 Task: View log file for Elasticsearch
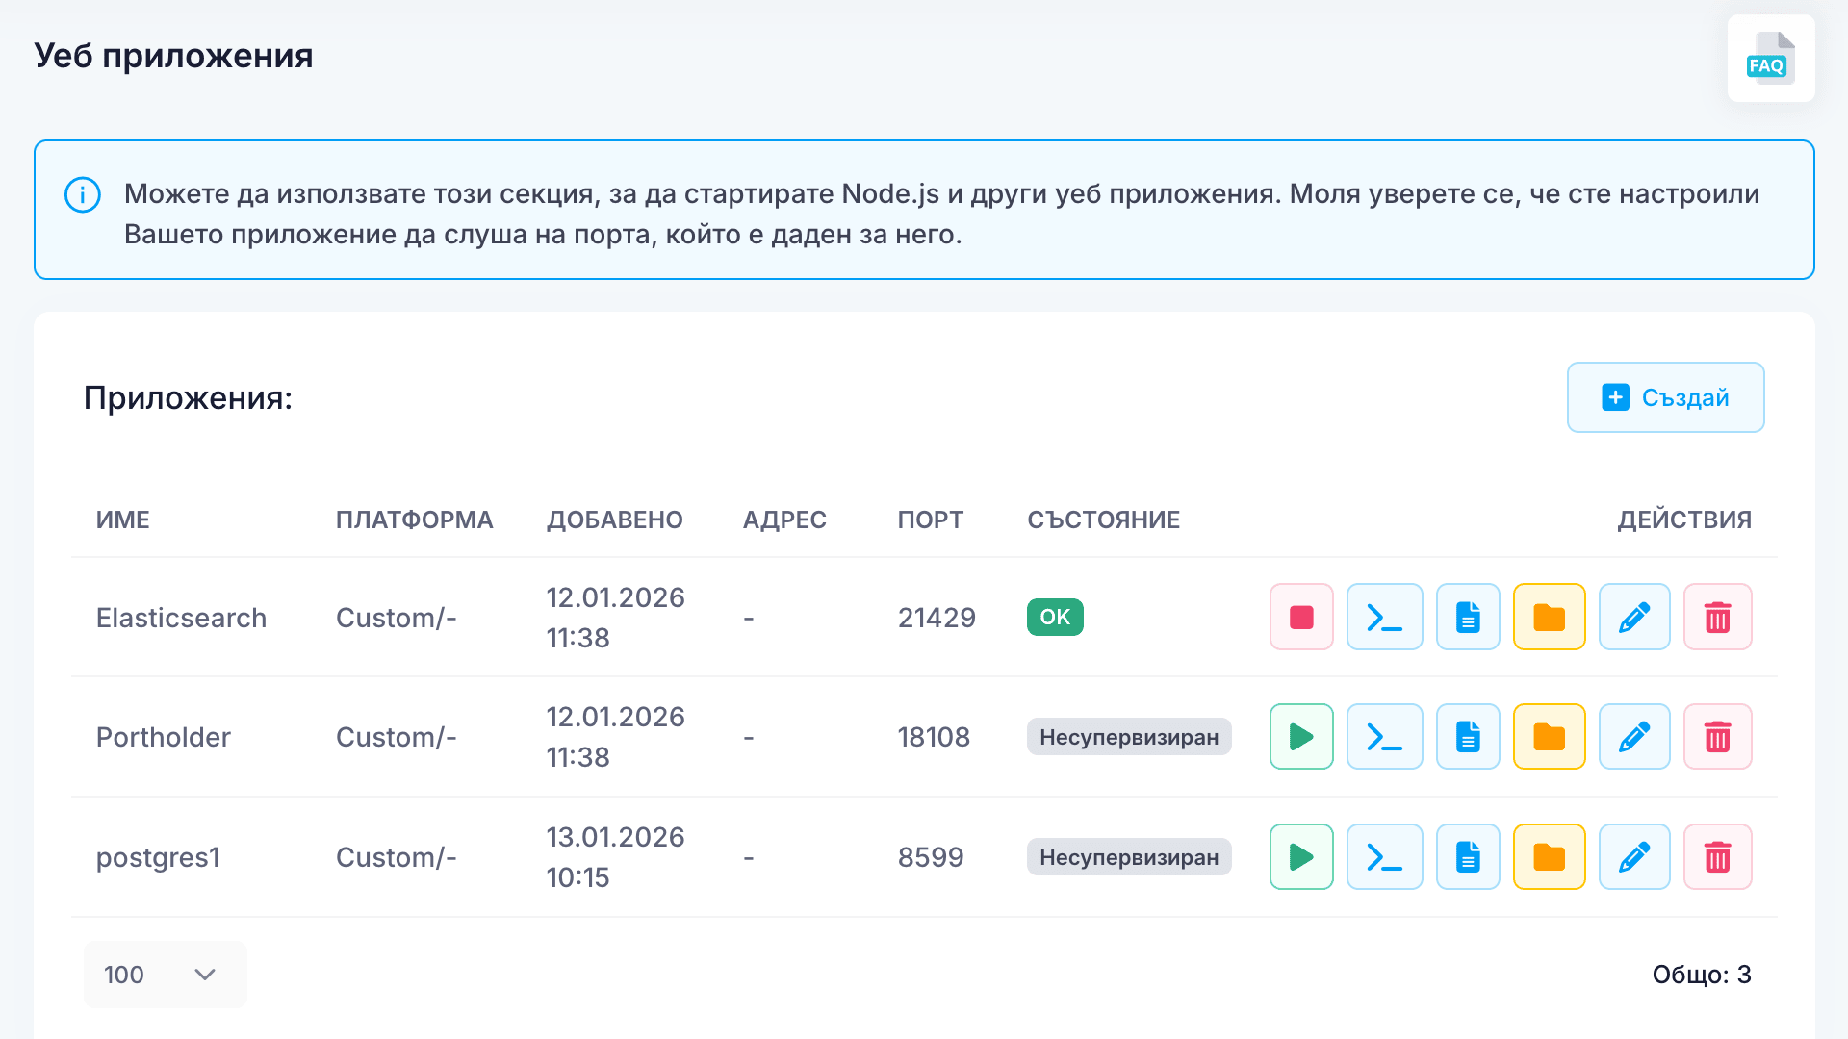click(1468, 618)
